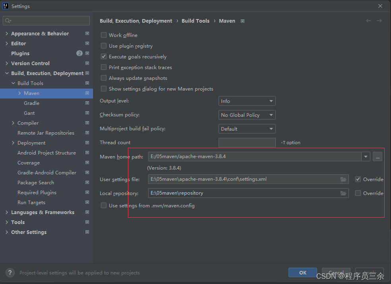
Task: Click project icon beside Required Plugins
Action: click(87, 193)
